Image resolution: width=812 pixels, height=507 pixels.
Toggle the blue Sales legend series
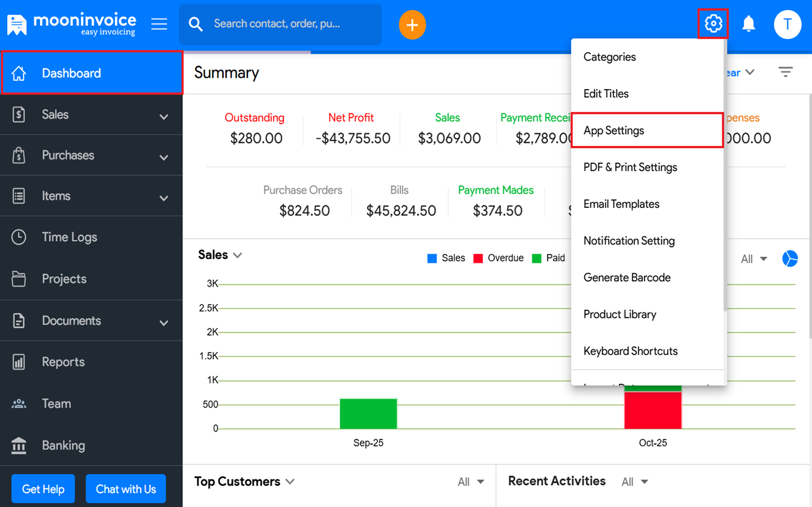pos(446,258)
